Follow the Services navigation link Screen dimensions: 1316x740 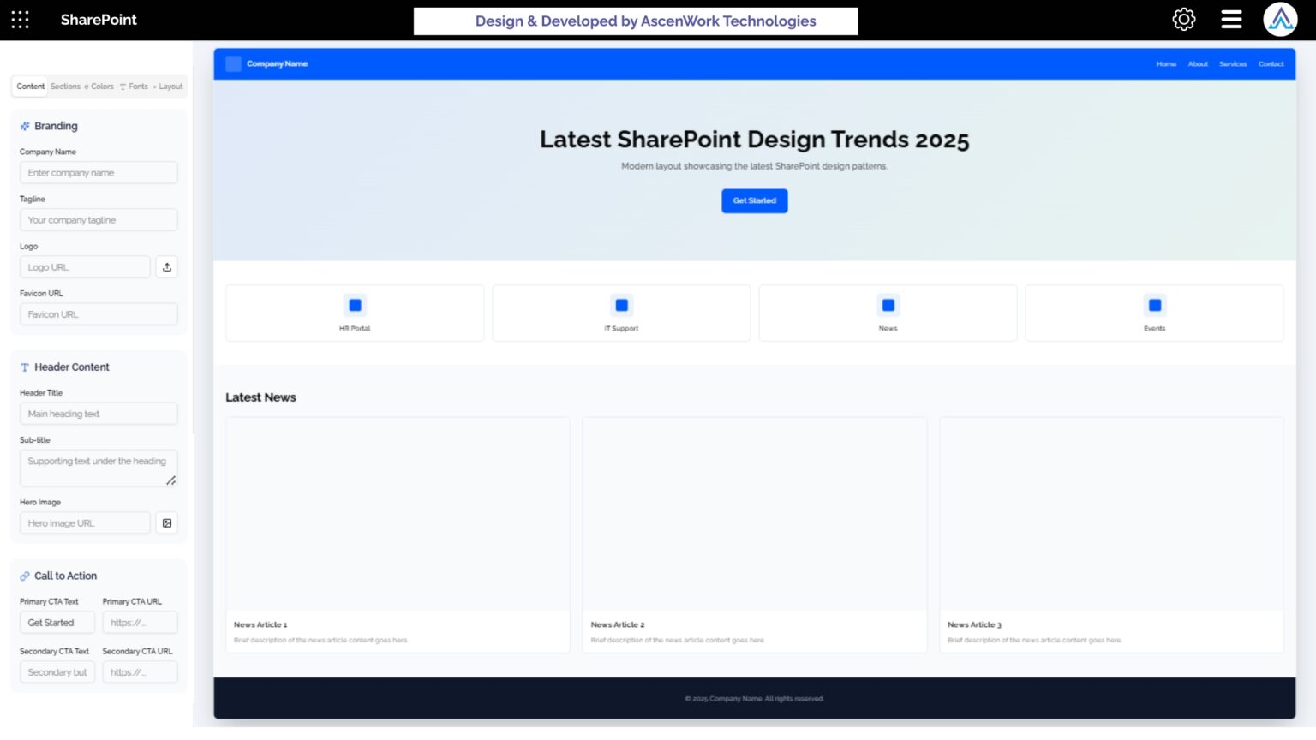[x=1233, y=64]
